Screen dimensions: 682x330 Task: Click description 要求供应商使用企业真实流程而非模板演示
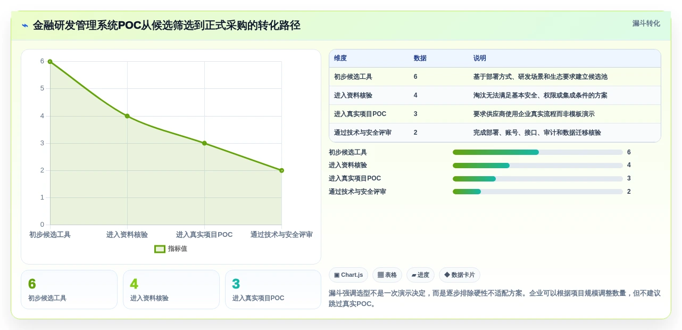[x=534, y=114]
